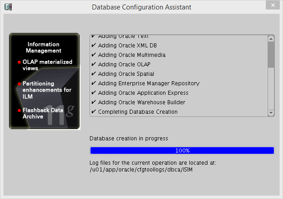The width and height of the screenshot is (283, 199).
Task: Select the Adding Oracle Spatial list entry
Action: (126, 74)
